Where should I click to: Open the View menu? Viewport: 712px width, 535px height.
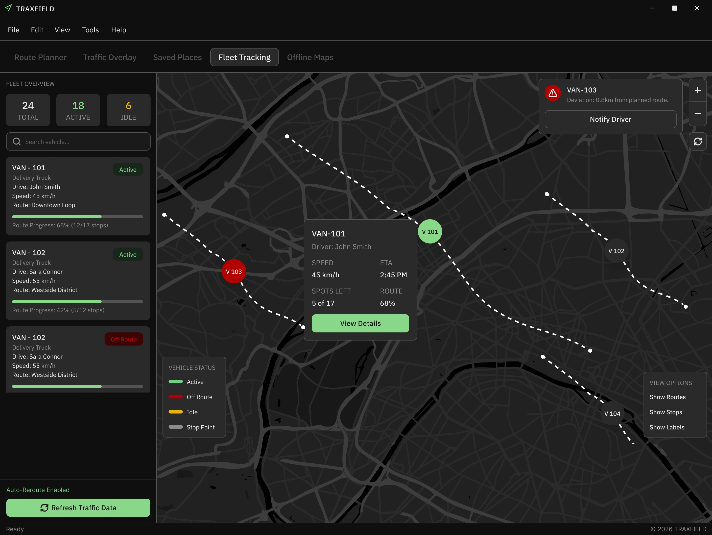coord(62,30)
